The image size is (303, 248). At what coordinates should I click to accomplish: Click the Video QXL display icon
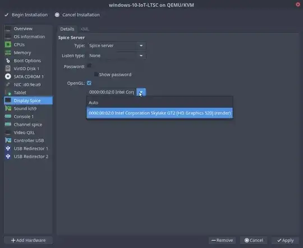(8, 132)
